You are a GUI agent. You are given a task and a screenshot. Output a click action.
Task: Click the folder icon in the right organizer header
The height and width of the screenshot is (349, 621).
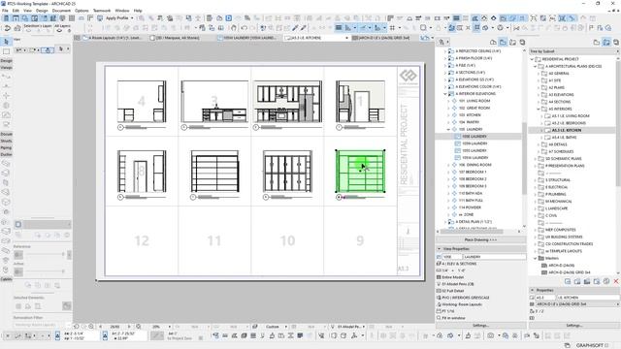click(x=597, y=42)
